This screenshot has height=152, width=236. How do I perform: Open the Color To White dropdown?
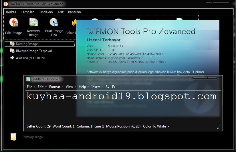pyautogui.click(x=156, y=126)
